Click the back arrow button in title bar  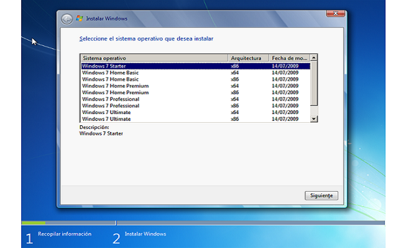(67, 19)
